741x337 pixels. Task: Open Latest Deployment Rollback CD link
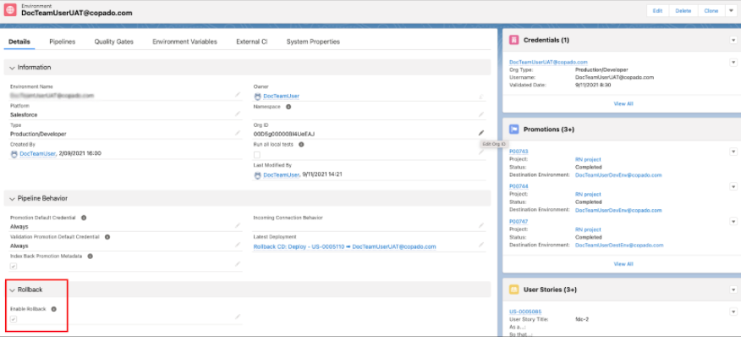345,246
